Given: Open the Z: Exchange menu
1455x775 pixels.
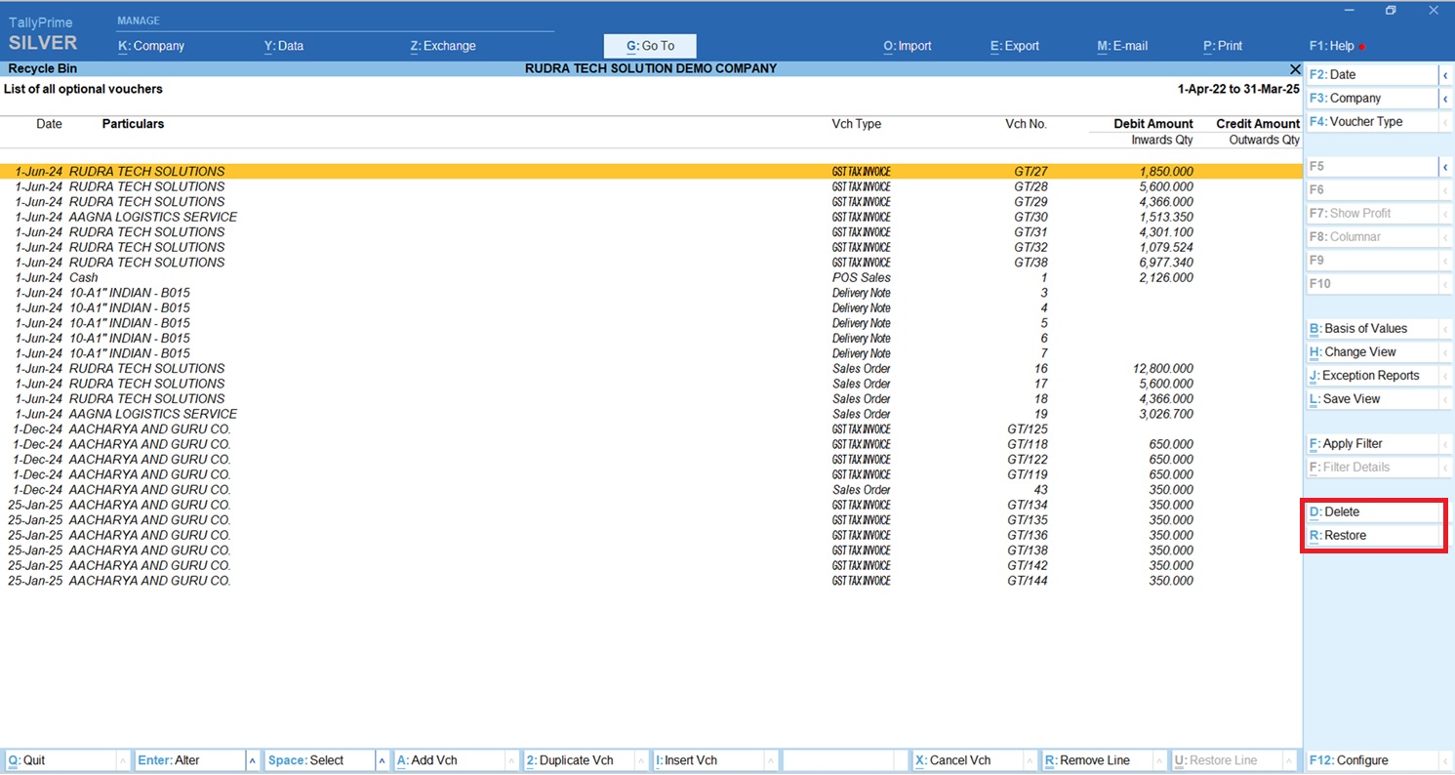Looking at the screenshot, I should tap(443, 46).
